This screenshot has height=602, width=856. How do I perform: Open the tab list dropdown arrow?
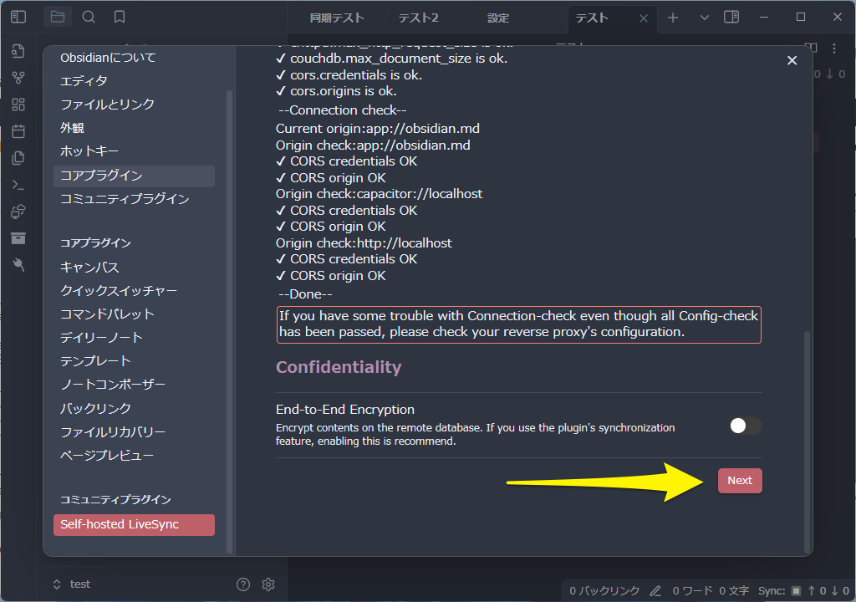704,17
